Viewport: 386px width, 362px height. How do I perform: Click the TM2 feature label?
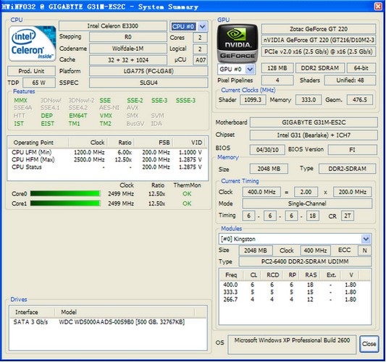click(105, 124)
